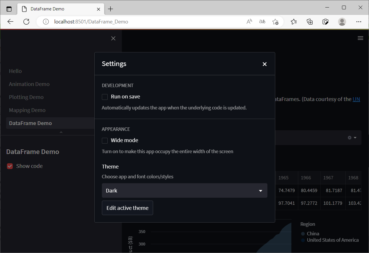Turn on Wide mode
This screenshot has height=253, width=369.
point(105,140)
